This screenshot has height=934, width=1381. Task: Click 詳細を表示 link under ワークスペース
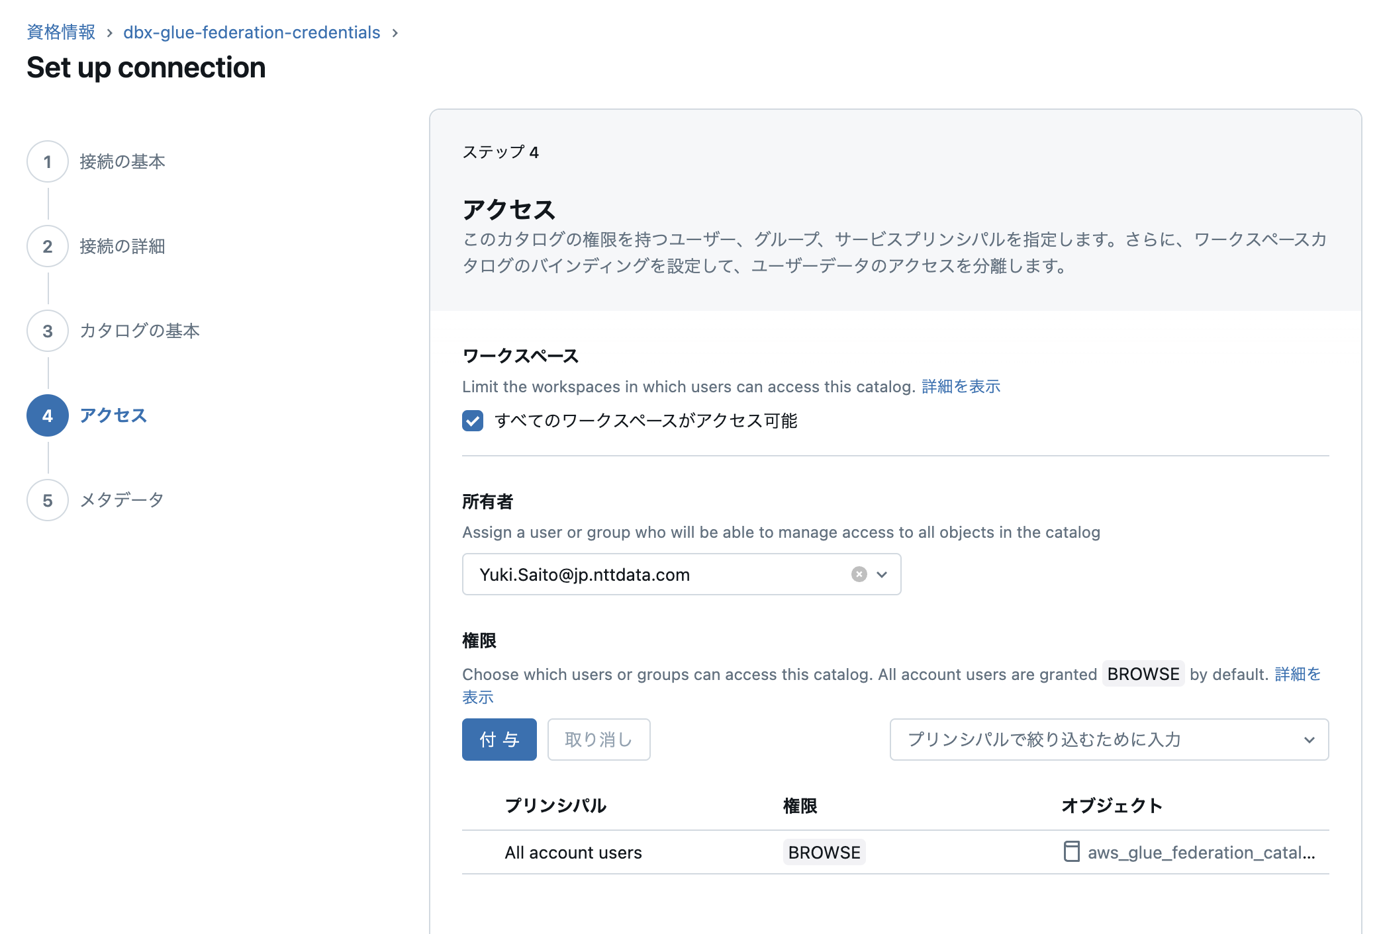[961, 386]
